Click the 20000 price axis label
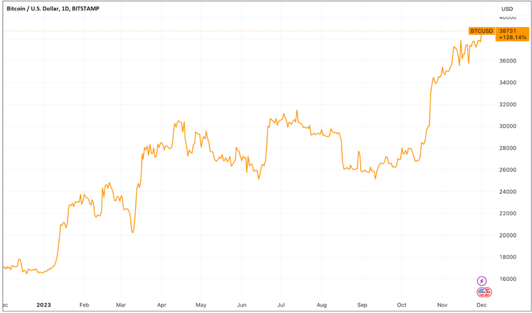Image resolution: width=532 pixels, height=313 pixels. click(x=508, y=236)
